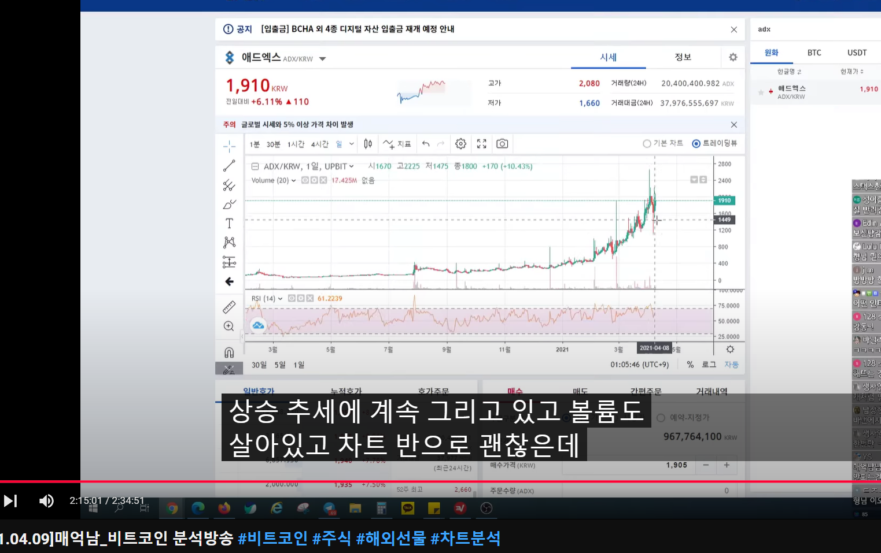The height and width of the screenshot is (553, 881).
Task: Hide the Volume indicator with eye icon
Action: [x=305, y=180]
